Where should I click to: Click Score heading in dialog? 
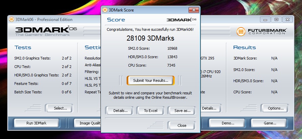[116, 20]
